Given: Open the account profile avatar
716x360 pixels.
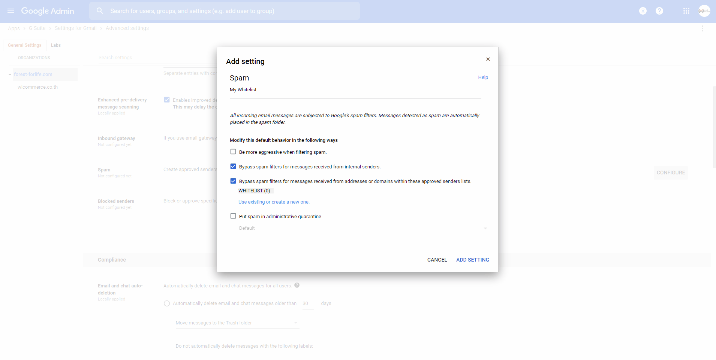Looking at the screenshot, I should pyautogui.click(x=704, y=11).
